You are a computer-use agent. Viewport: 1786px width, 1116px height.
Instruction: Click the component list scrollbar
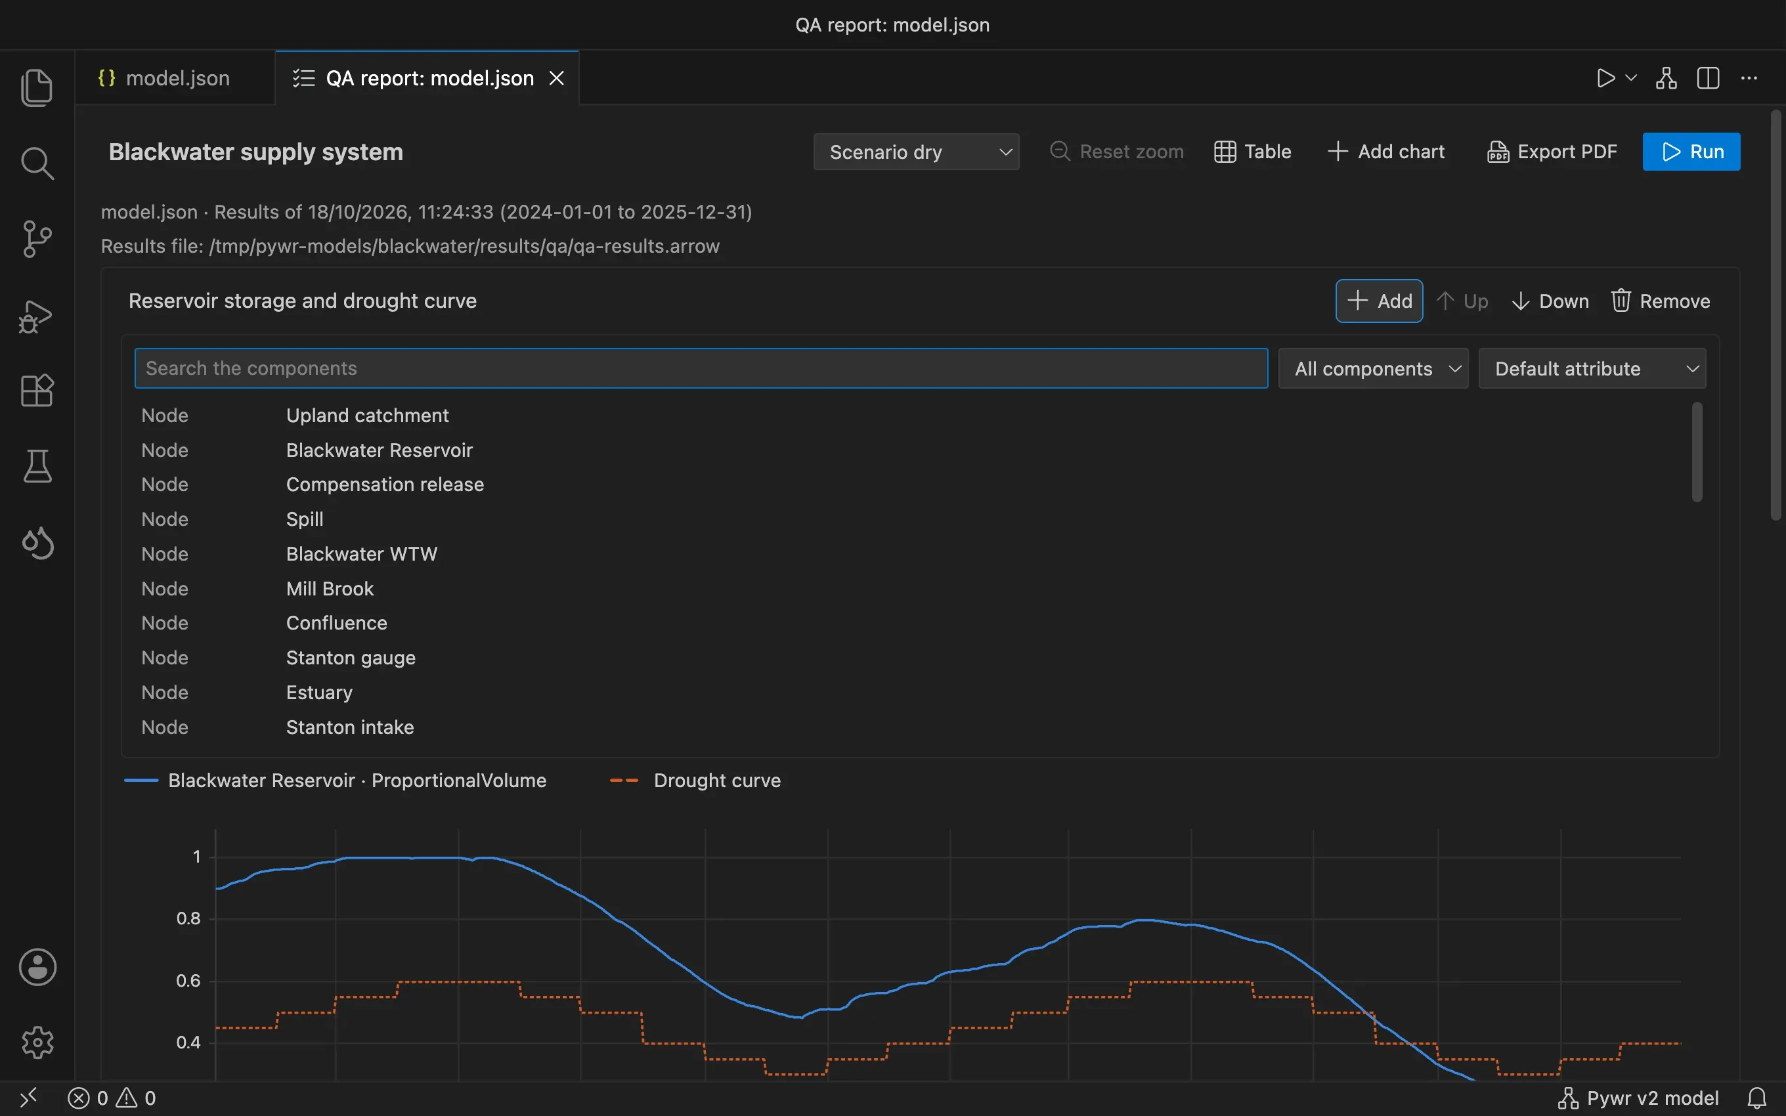pos(1697,452)
